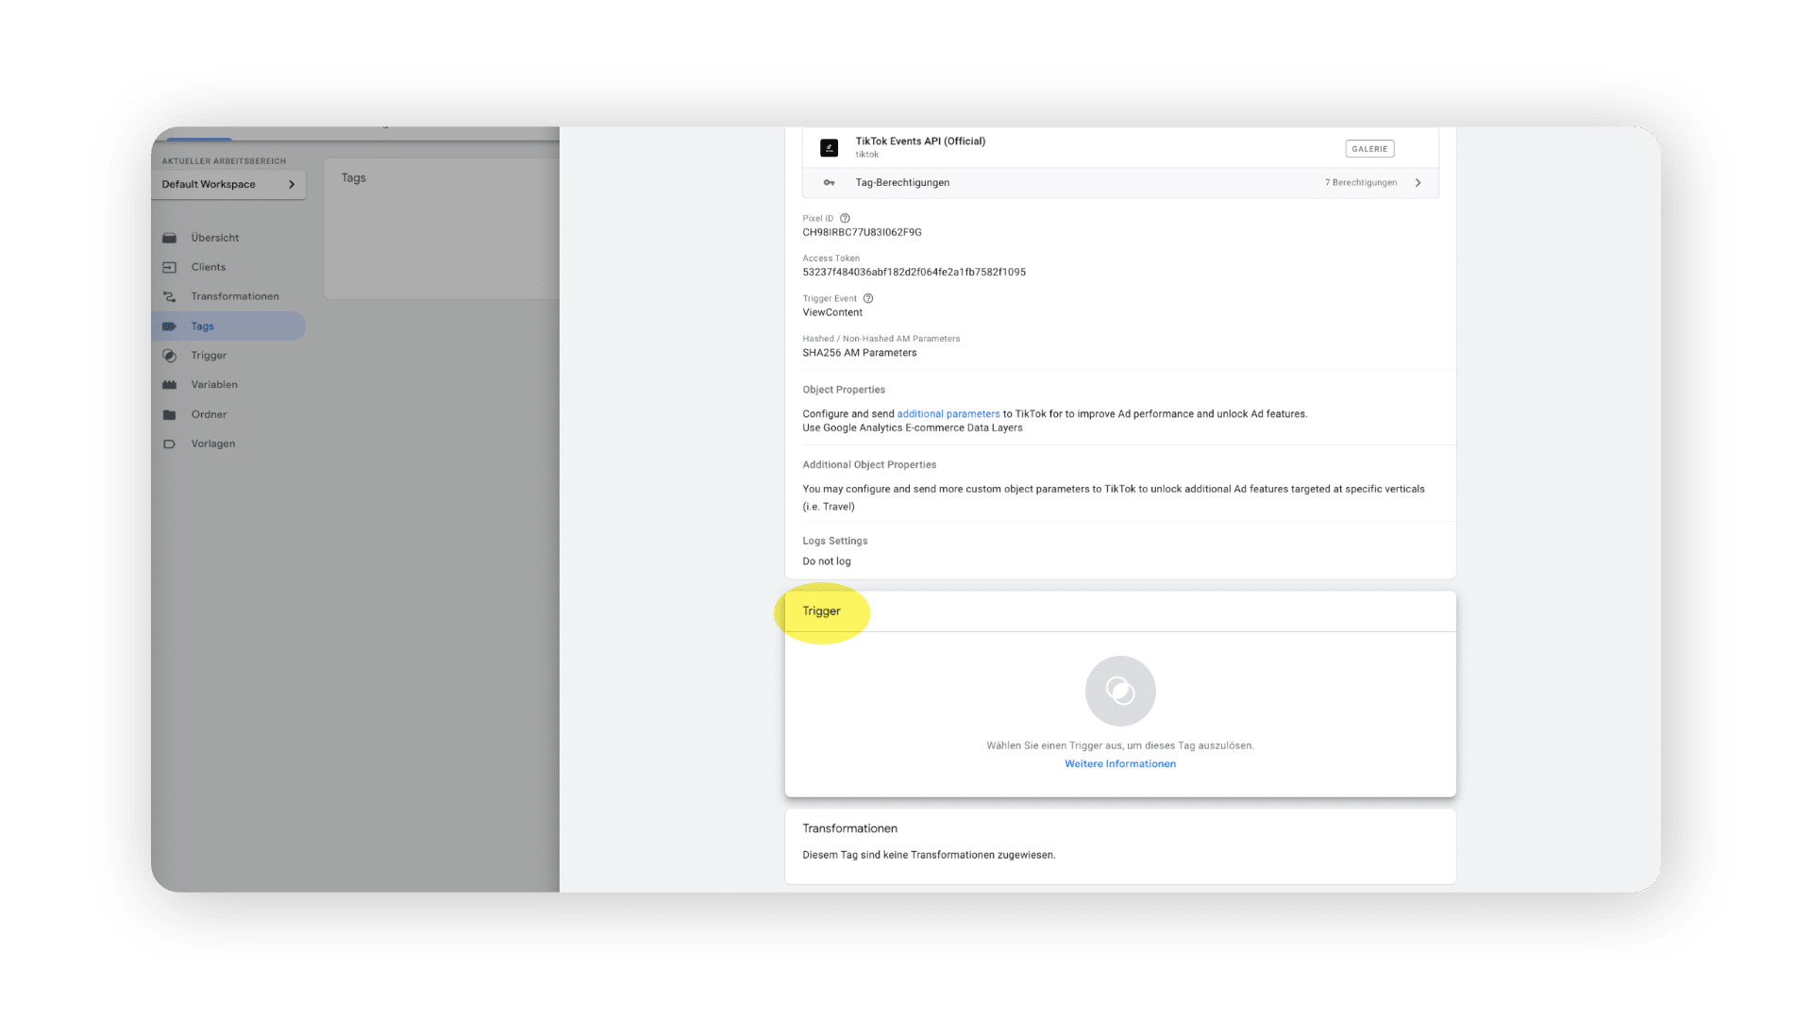Click the Transformationen card heading
Viewport: 1812px width, 1019px height.
(849, 828)
